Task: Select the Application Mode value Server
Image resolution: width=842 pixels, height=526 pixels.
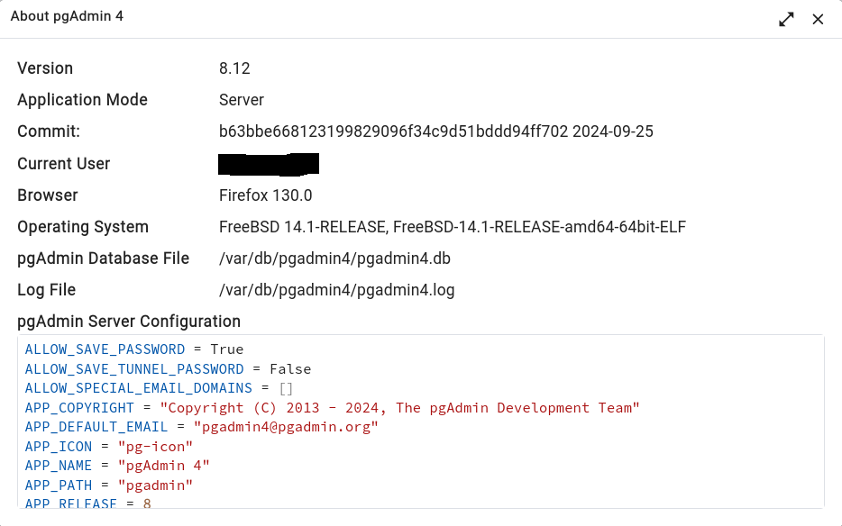Action: click(x=242, y=100)
